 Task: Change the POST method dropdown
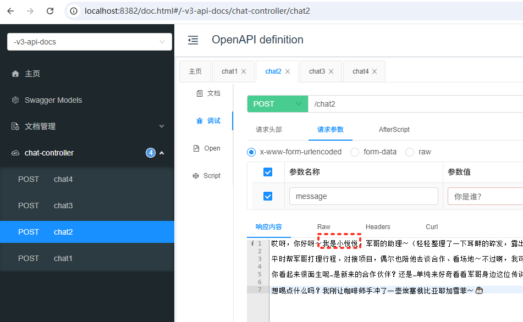[277, 104]
